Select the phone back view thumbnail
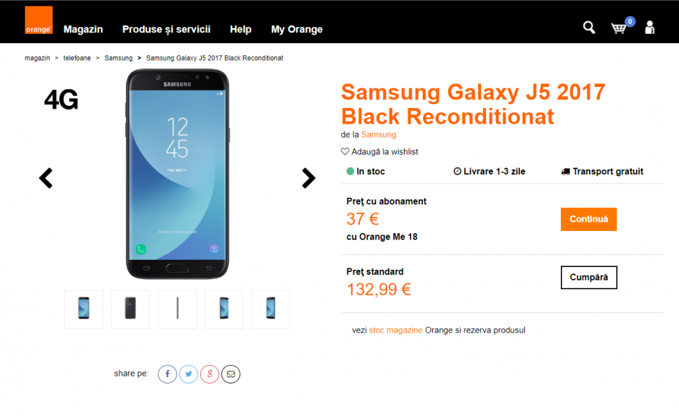The width and height of the screenshot is (679, 416). pyautogui.click(x=130, y=309)
